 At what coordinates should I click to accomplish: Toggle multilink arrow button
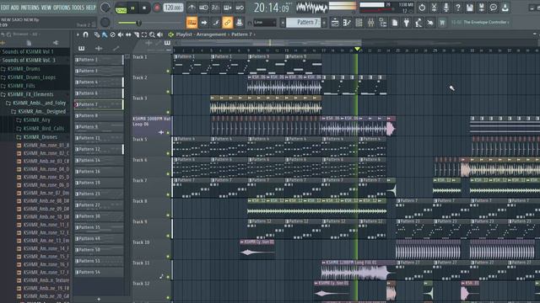[x=204, y=23]
